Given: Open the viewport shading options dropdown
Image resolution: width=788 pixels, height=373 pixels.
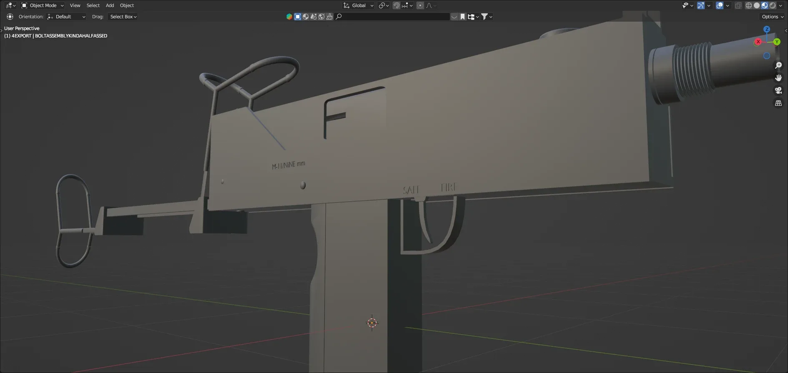Looking at the screenshot, I should coord(780,5).
